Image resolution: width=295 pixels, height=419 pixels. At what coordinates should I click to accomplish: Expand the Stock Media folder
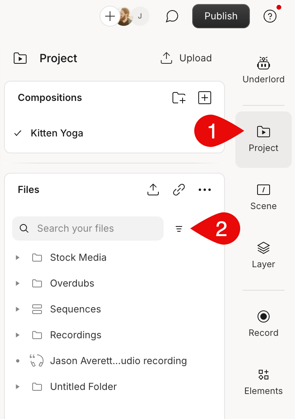[x=18, y=258]
